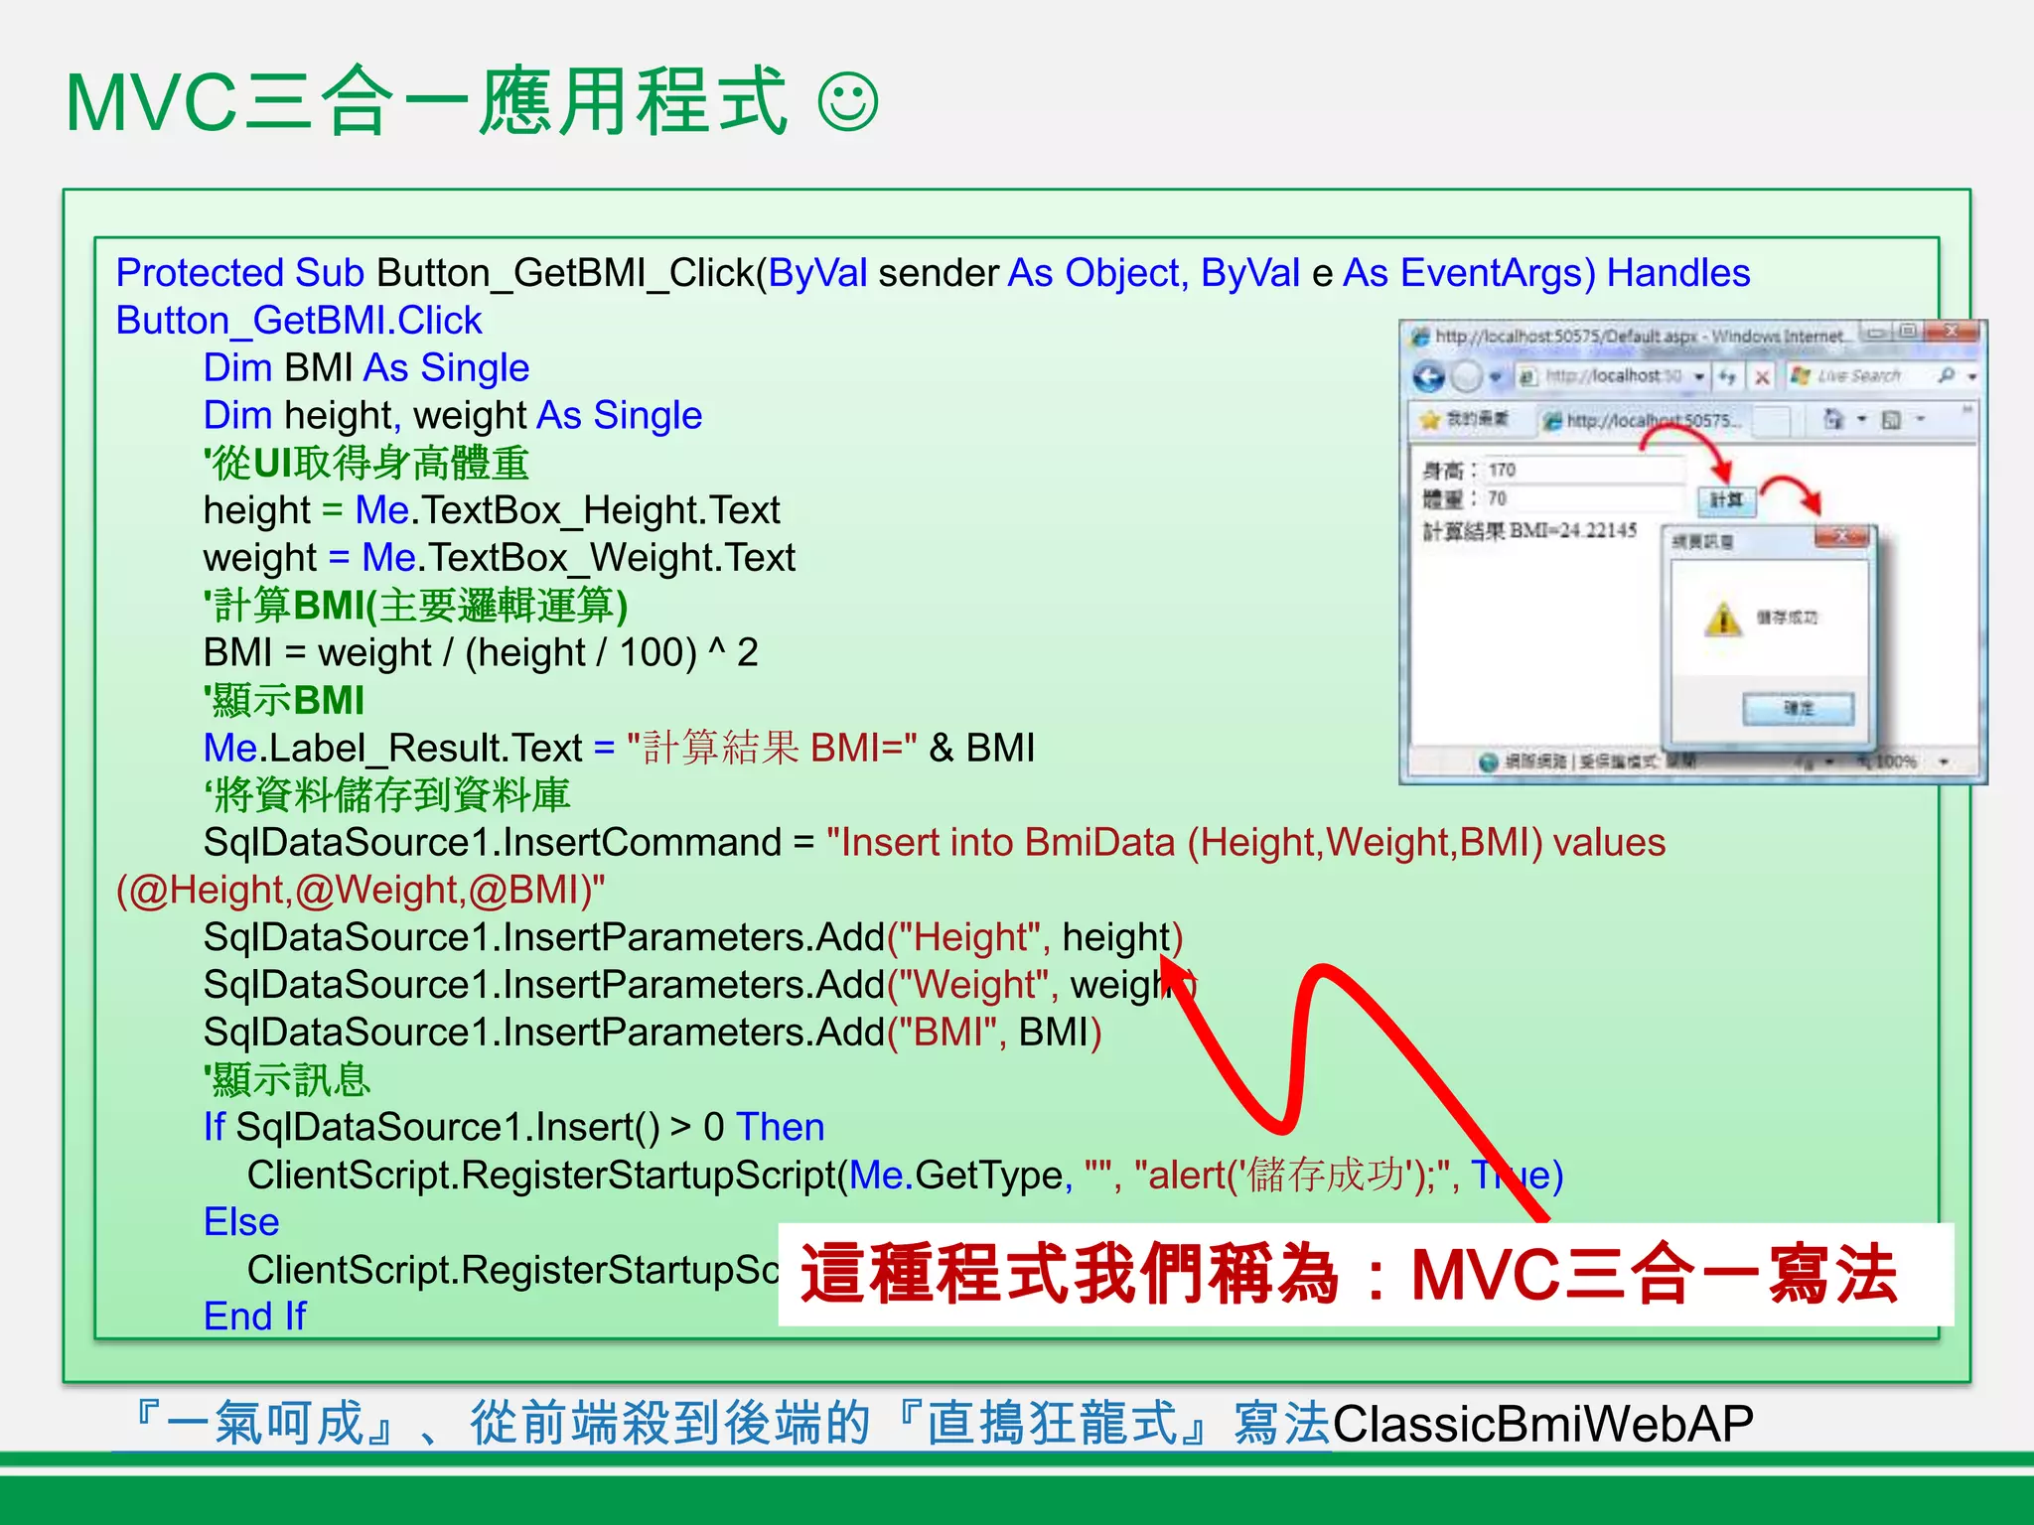Click the Feeds icon in command bar
Image resolution: width=2034 pixels, height=1525 pixels.
1891,420
